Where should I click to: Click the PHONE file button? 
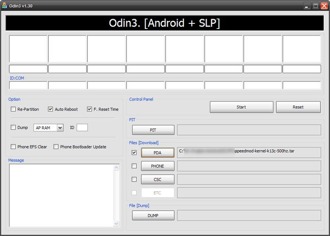(x=157, y=166)
